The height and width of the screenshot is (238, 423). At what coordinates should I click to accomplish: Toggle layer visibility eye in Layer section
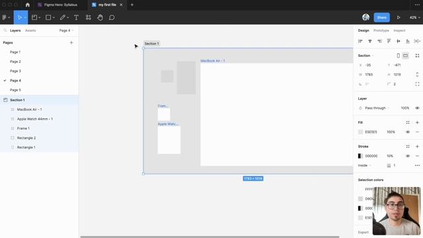pyautogui.click(x=417, y=108)
